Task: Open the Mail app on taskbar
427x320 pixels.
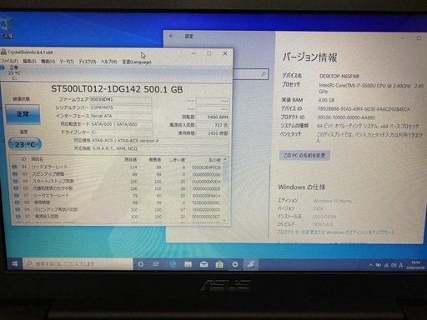Action: (x=203, y=264)
